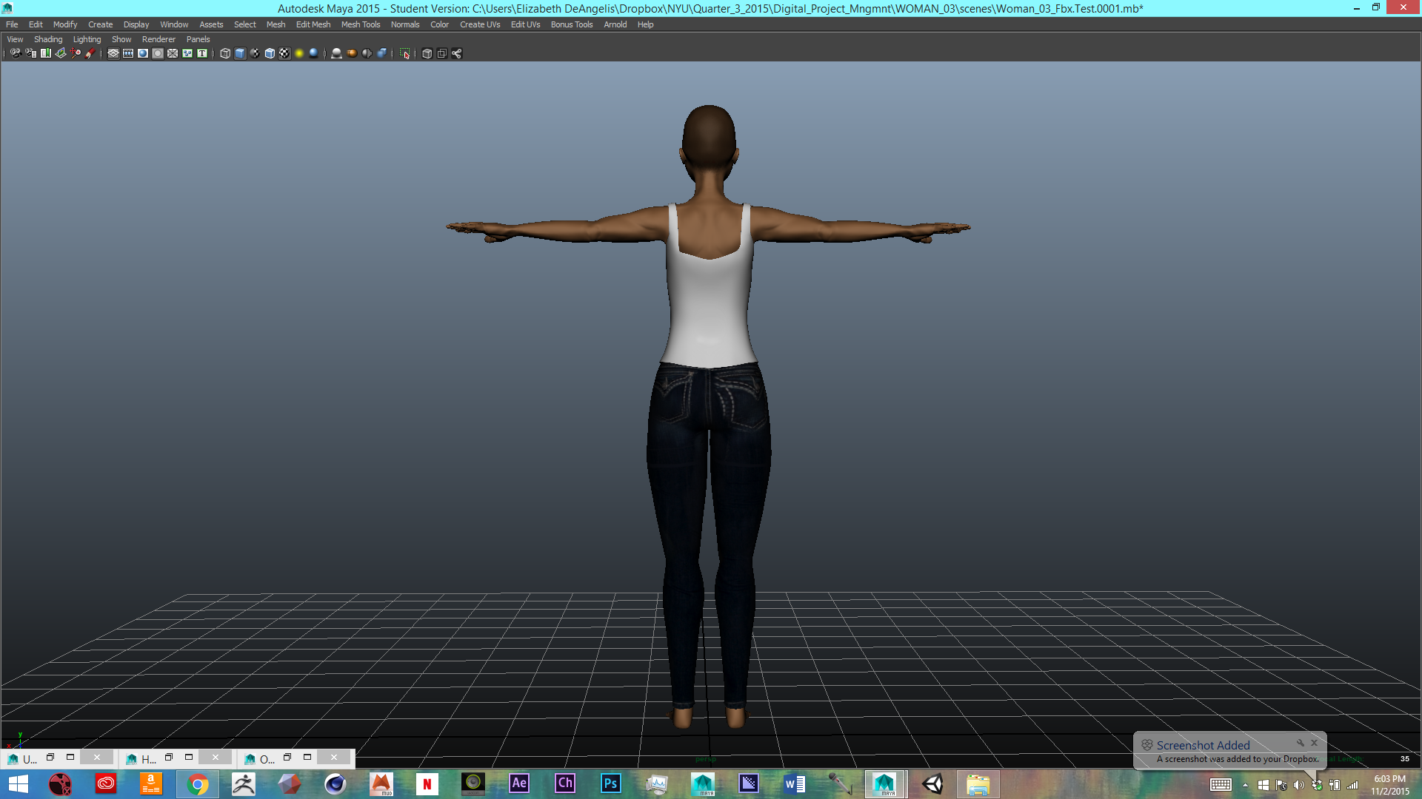Open Dropbox notification settings wrench
This screenshot has height=799, width=1422.
(1300, 743)
